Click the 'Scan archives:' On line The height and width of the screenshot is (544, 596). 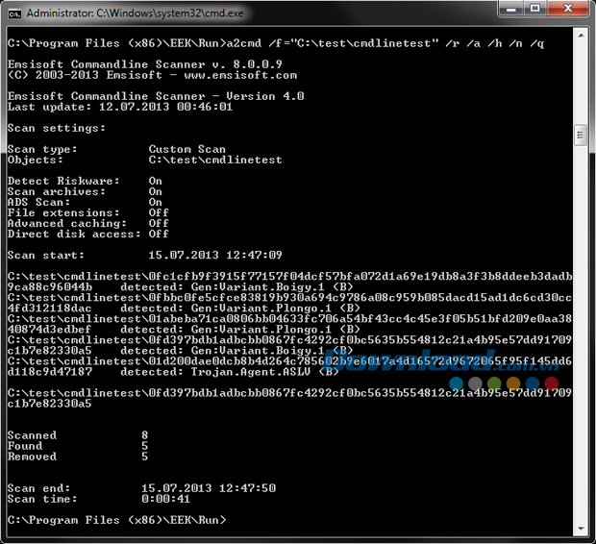tap(85, 191)
